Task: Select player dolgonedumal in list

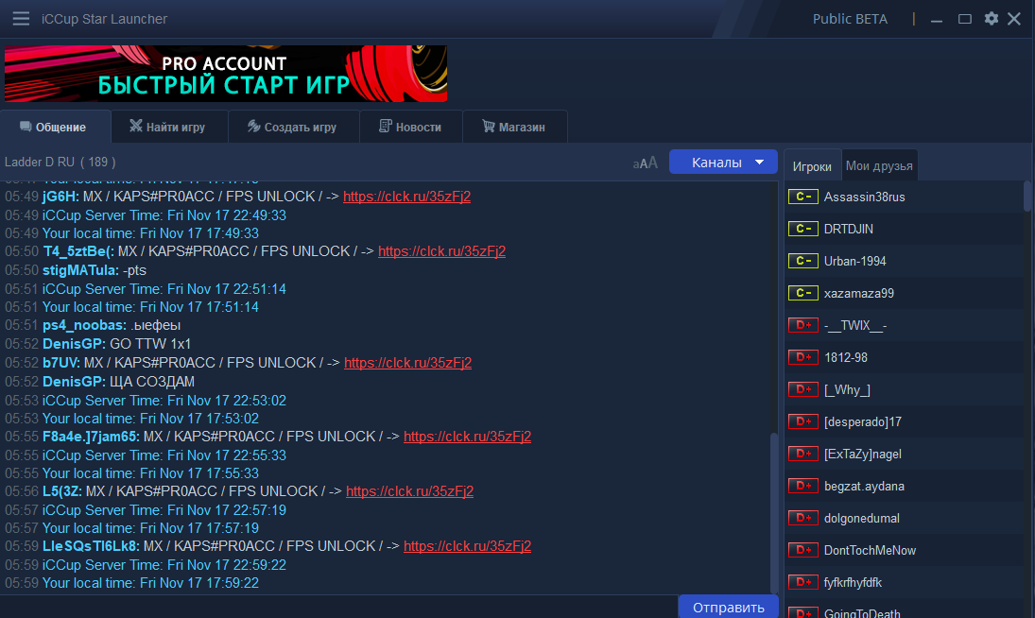Action: (905, 518)
